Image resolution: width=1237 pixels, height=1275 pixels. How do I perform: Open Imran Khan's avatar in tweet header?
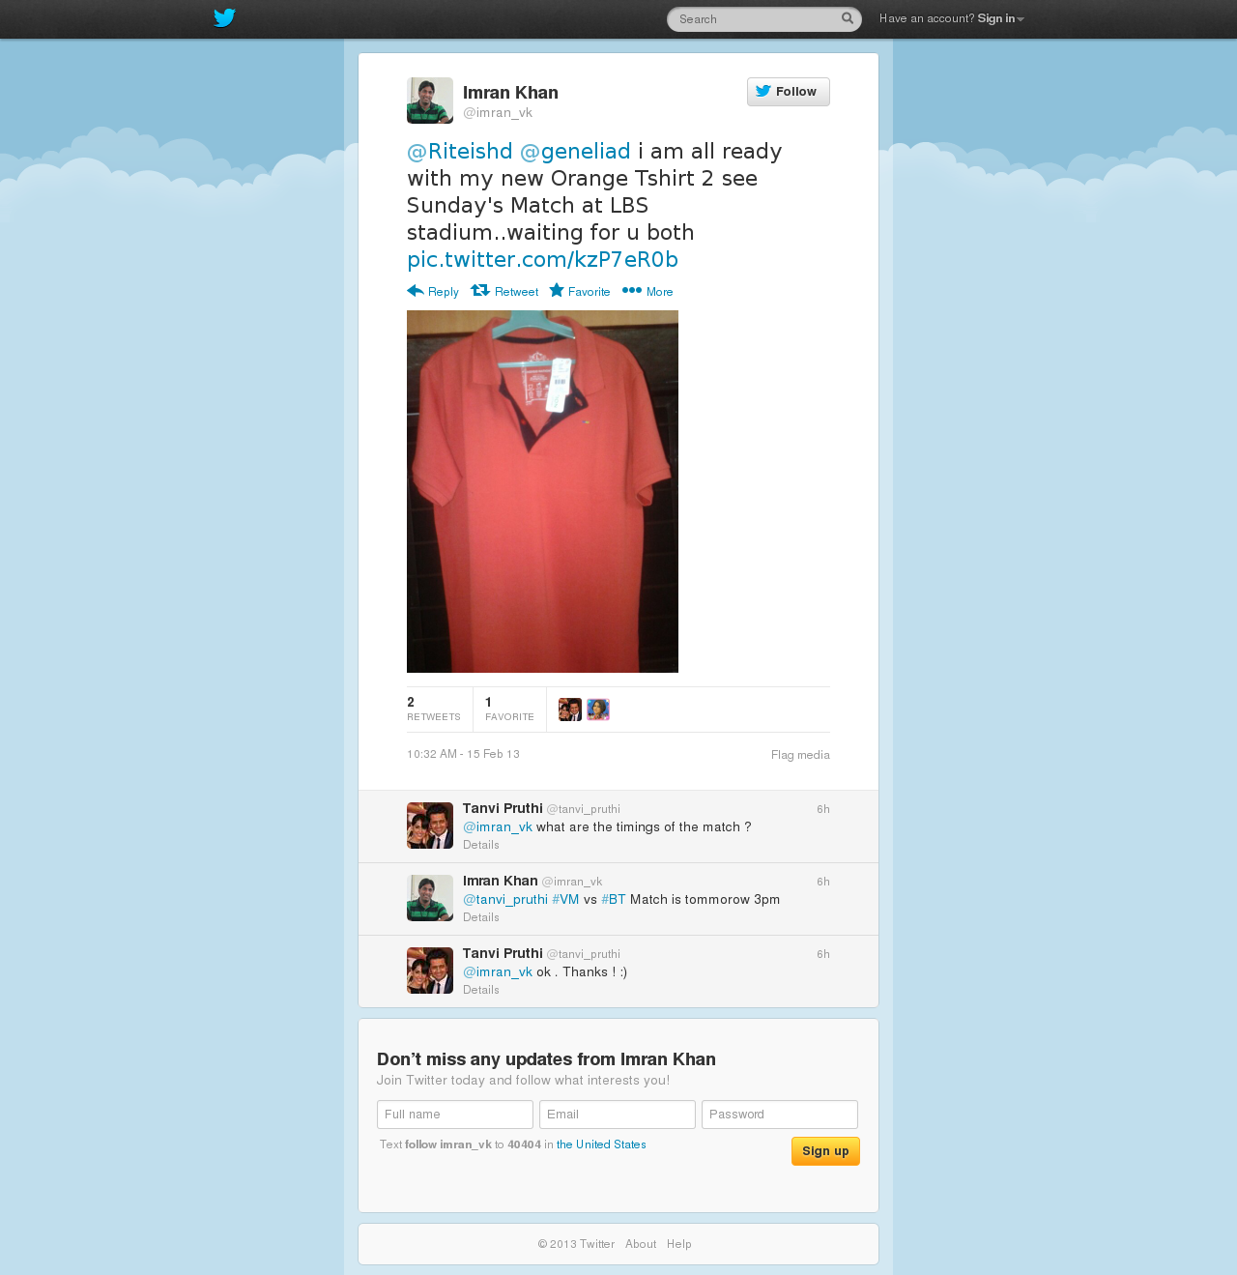tap(430, 101)
